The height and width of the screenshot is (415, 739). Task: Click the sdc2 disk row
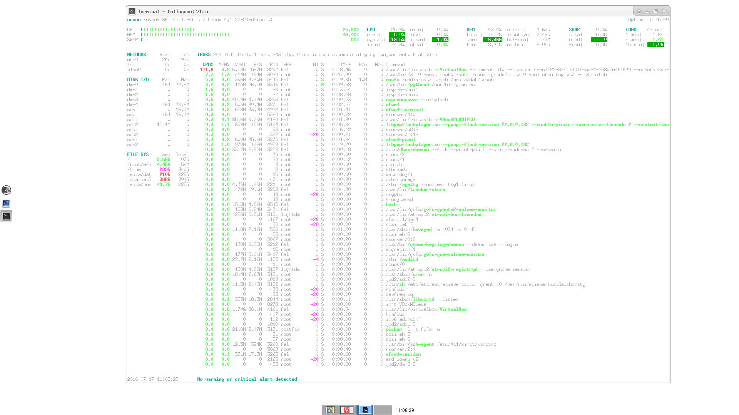[158, 124]
